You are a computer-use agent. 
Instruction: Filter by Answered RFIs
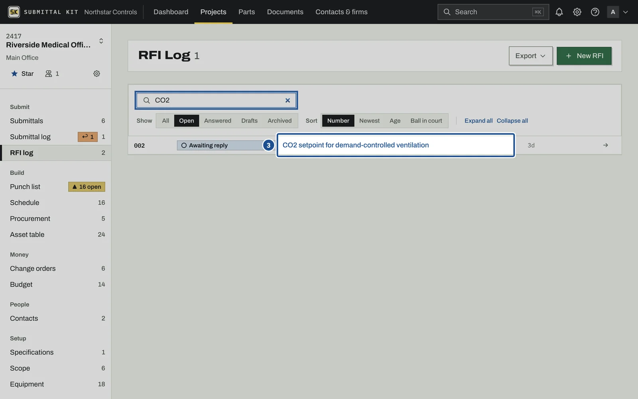[x=218, y=120]
